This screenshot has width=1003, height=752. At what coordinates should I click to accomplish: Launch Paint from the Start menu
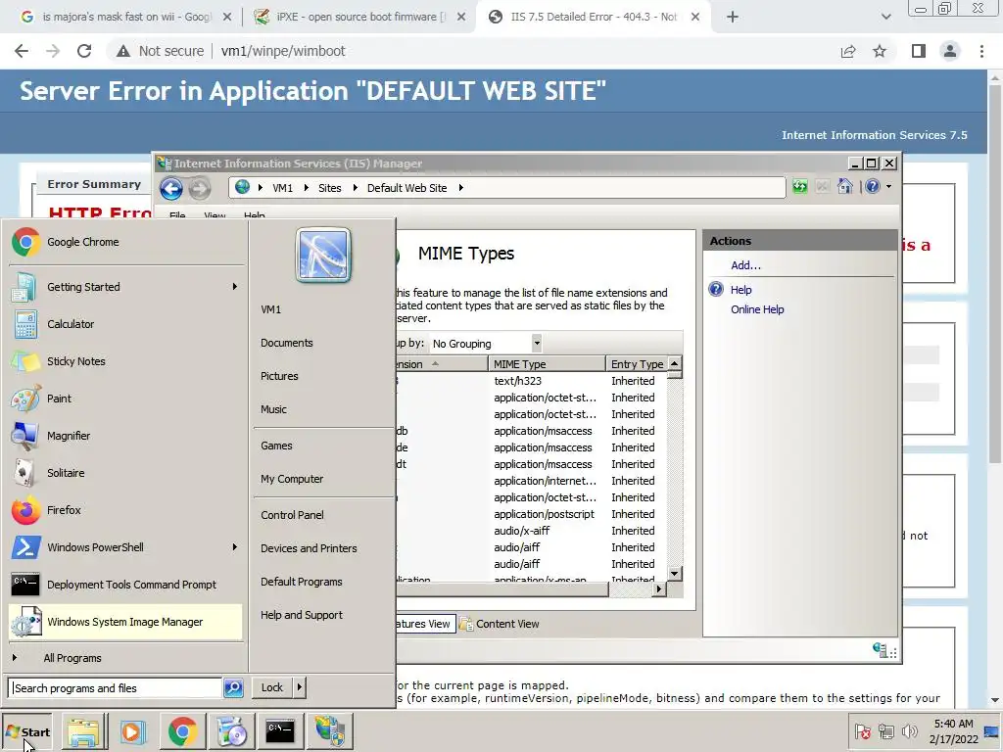coord(126,399)
